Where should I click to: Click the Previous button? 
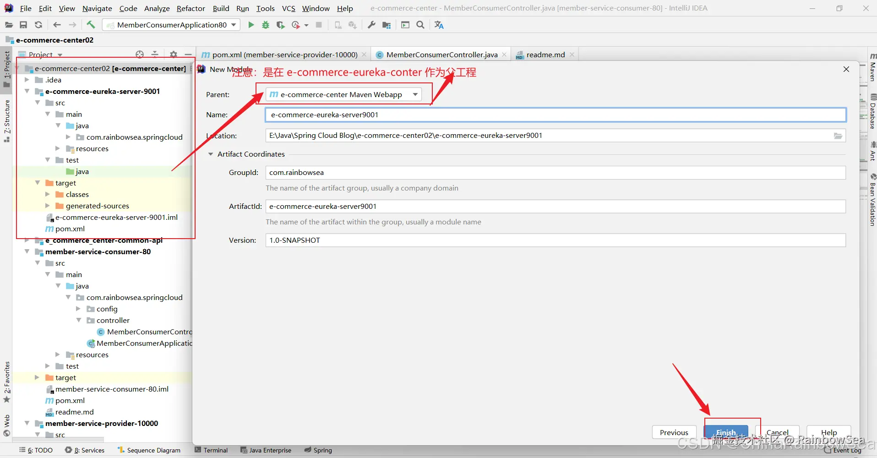pyautogui.click(x=674, y=432)
